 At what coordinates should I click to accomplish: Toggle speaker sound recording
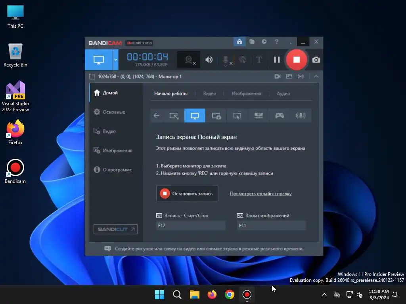click(209, 60)
